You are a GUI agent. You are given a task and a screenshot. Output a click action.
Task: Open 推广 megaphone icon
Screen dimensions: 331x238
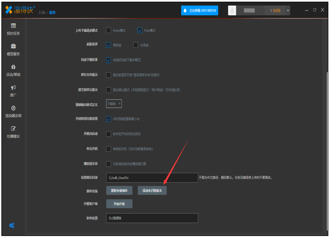13,87
